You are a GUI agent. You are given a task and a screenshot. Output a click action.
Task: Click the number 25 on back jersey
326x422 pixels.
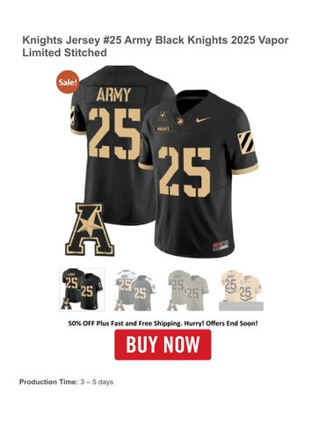tap(114, 134)
